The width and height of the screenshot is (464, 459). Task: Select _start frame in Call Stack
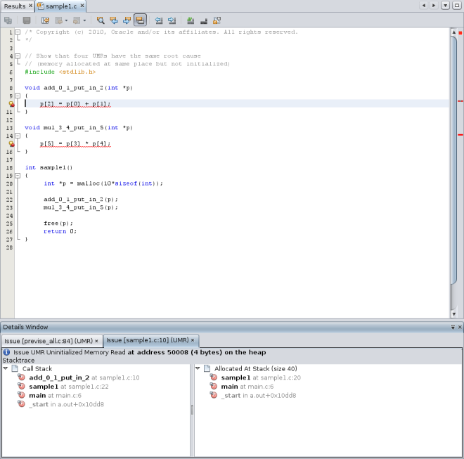tap(66, 404)
